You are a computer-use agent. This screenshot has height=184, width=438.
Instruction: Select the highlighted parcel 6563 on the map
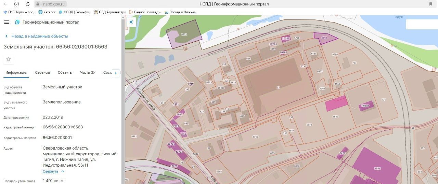(324, 38)
